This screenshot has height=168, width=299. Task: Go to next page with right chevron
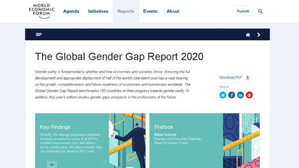[x=259, y=35]
